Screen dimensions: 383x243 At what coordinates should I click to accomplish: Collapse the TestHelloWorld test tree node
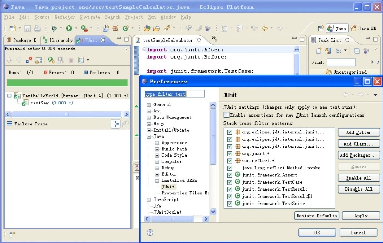tap(10, 96)
